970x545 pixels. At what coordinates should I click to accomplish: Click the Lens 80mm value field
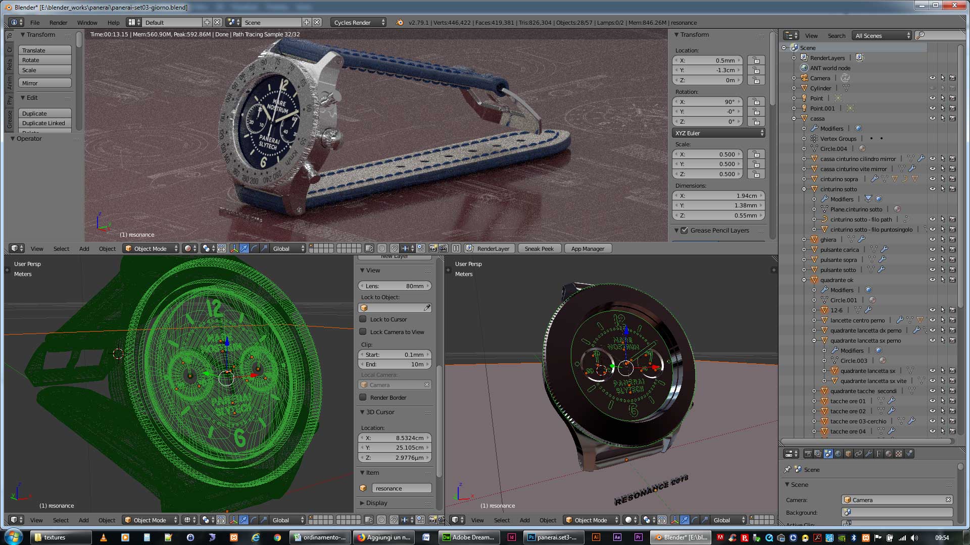click(x=395, y=286)
